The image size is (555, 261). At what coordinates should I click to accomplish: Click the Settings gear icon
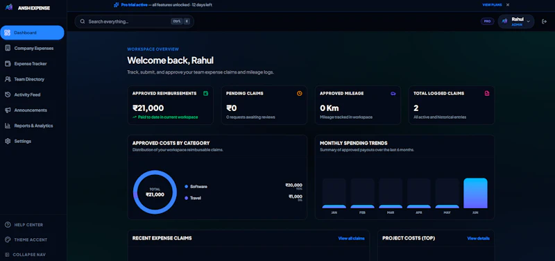[8, 142]
